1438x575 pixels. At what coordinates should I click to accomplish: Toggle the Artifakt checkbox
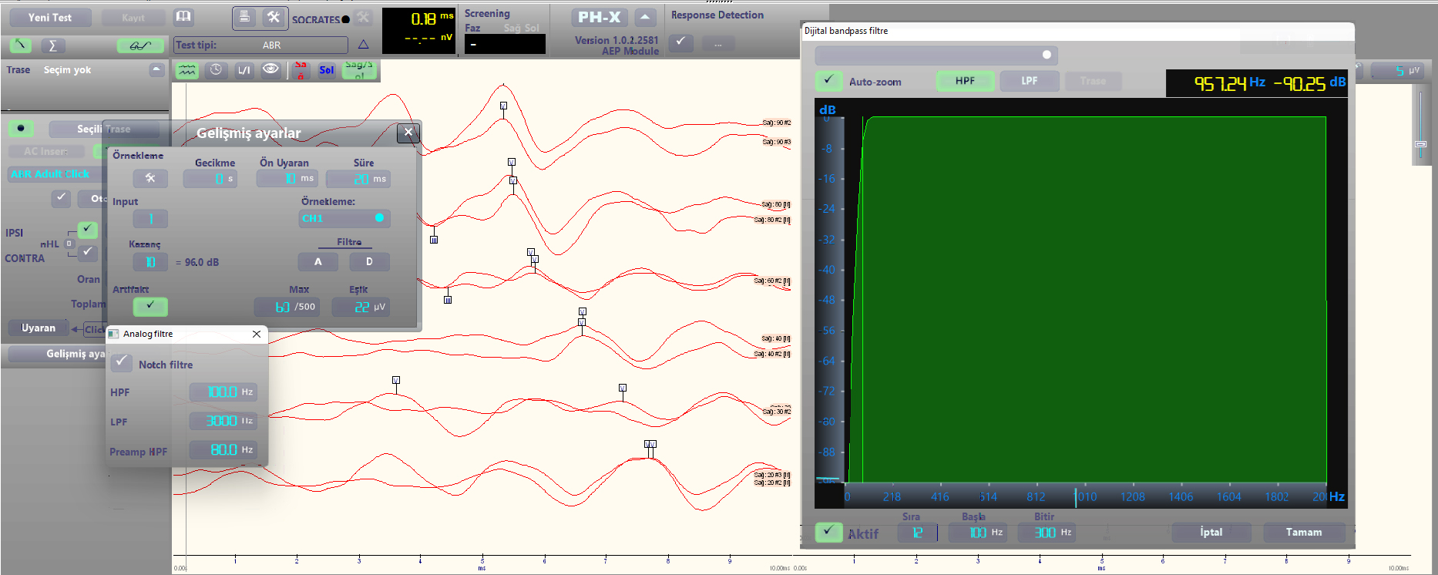(150, 306)
